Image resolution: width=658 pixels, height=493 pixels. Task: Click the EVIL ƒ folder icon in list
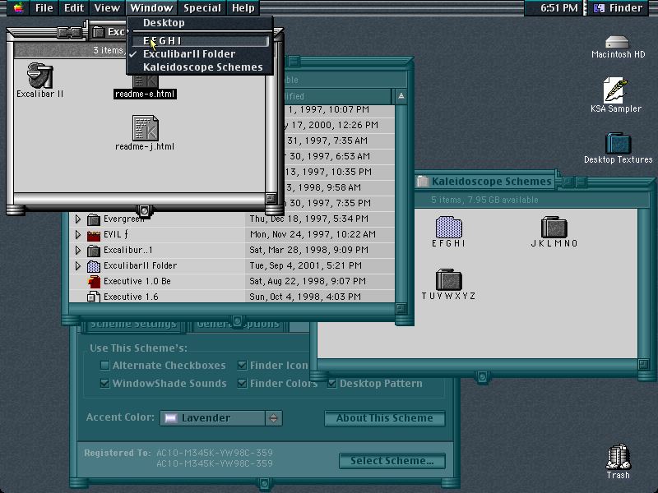pyautogui.click(x=94, y=235)
